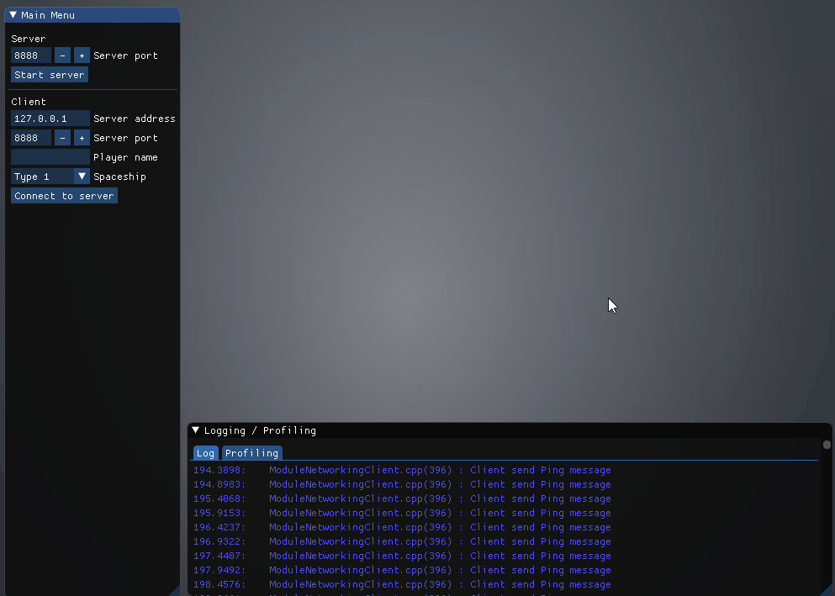The height and width of the screenshot is (596, 835).
Task: Collapse the Main Menu panel triangle
Action: [x=13, y=15]
